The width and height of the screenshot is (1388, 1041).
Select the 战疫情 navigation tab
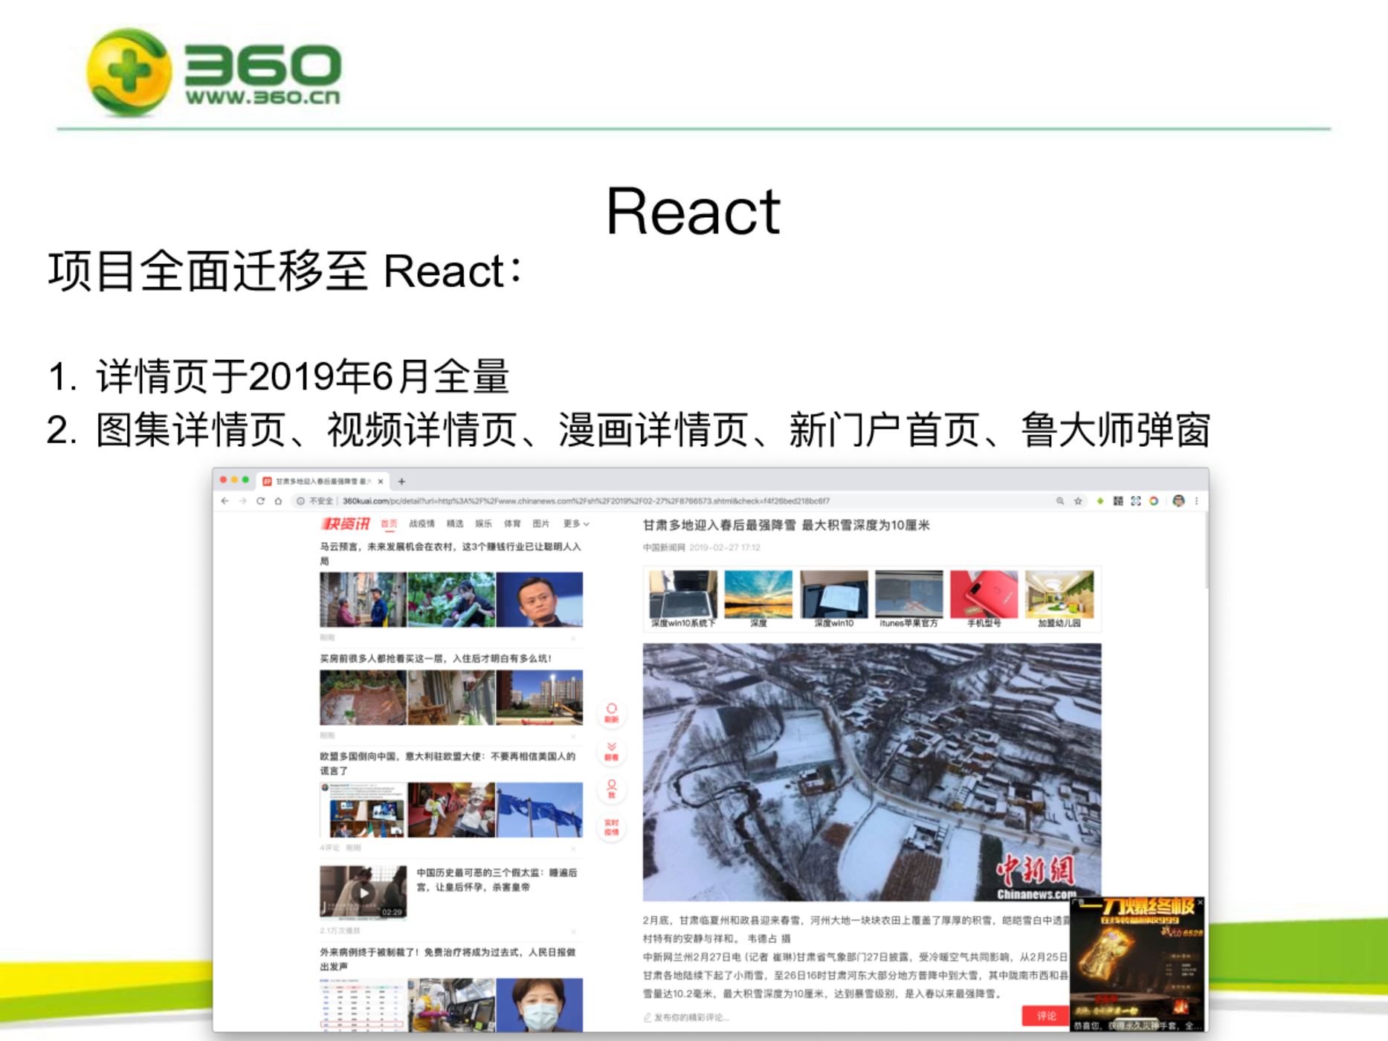coord(422,524)
